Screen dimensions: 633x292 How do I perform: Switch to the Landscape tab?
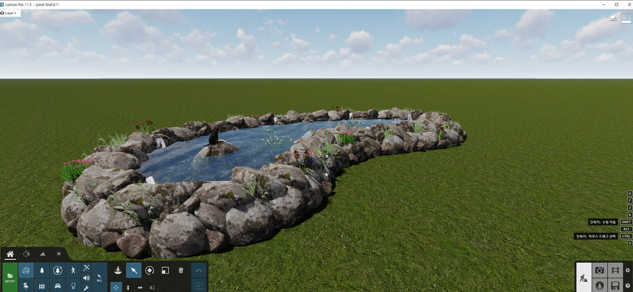point(43,254)
